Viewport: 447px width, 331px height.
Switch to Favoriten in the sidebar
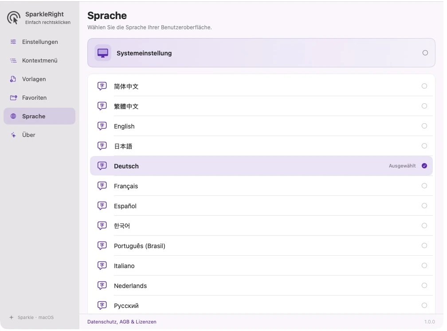39,97
